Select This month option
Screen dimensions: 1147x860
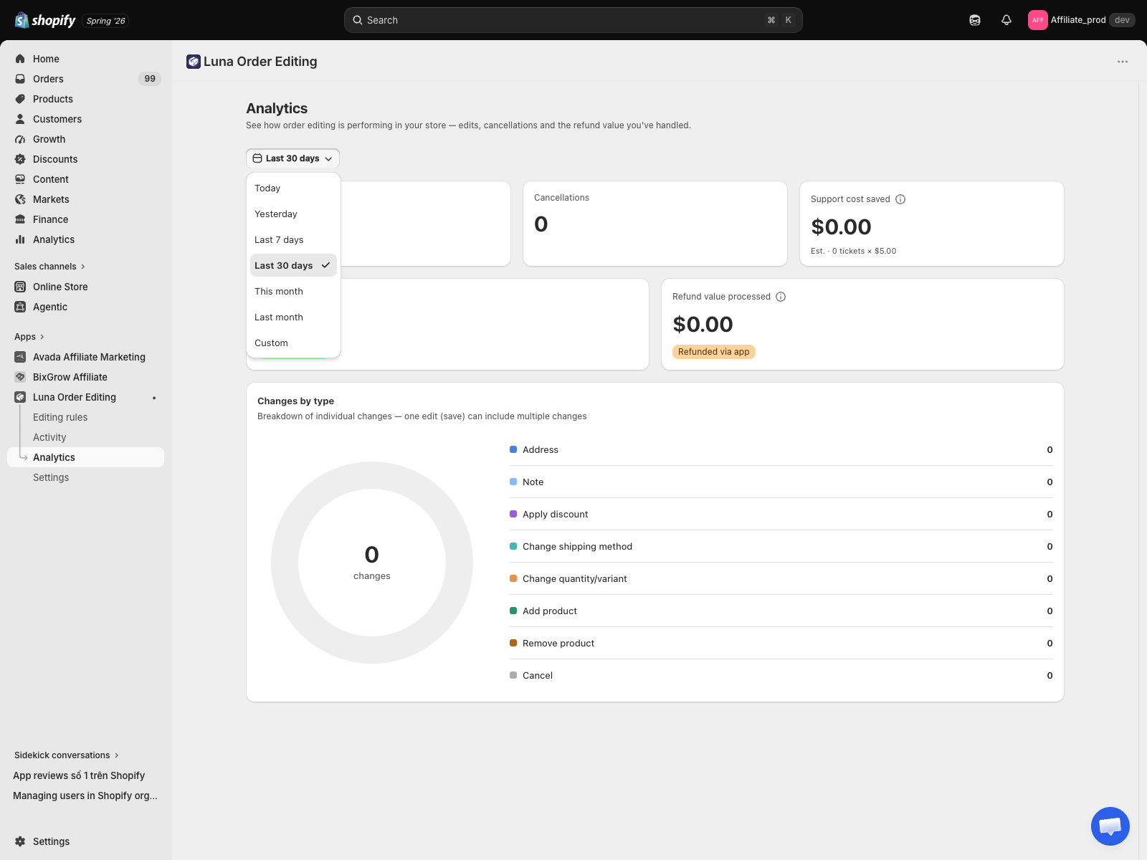coord(293,292)
